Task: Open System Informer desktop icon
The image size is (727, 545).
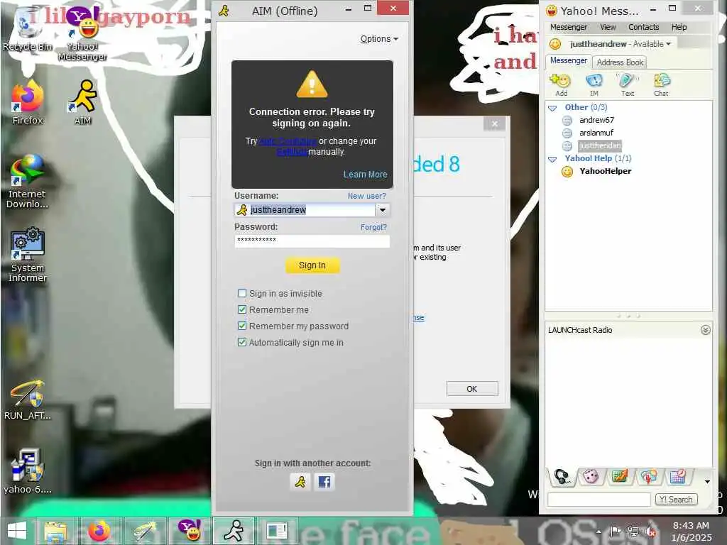Action: (x=28, y=255)
